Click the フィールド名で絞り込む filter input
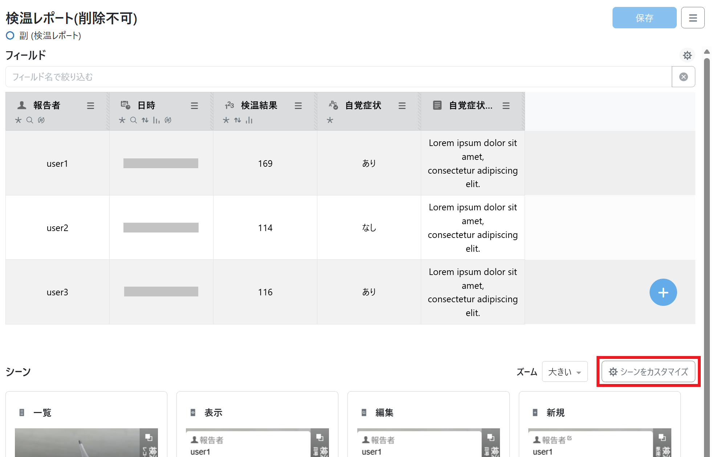Screen dimensions: 712x457 click(x=338, y=77)
